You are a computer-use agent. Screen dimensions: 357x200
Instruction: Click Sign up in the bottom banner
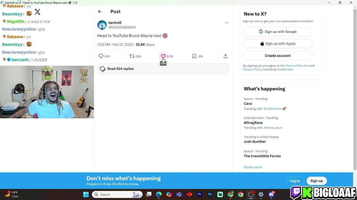pos(317,181)
